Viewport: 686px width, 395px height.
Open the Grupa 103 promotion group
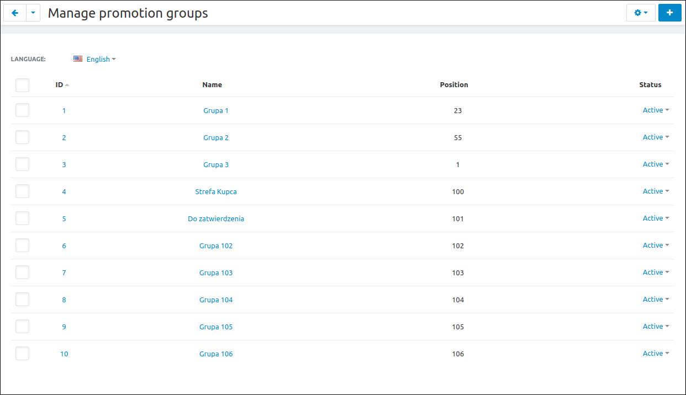click(x=216, y=273)
